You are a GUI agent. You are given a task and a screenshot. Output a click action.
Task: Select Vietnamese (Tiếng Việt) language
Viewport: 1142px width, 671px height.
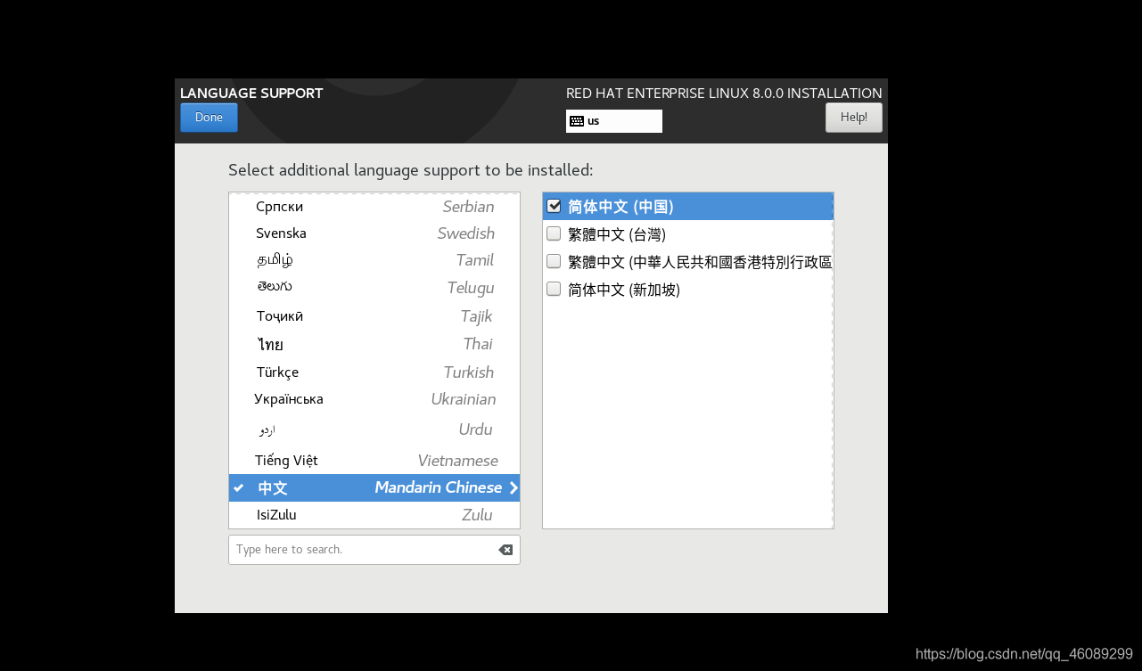point(374,461)
